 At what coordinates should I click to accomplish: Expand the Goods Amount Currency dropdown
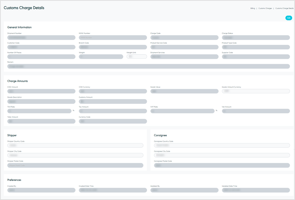pyautogui.click(x=256, y=91)
